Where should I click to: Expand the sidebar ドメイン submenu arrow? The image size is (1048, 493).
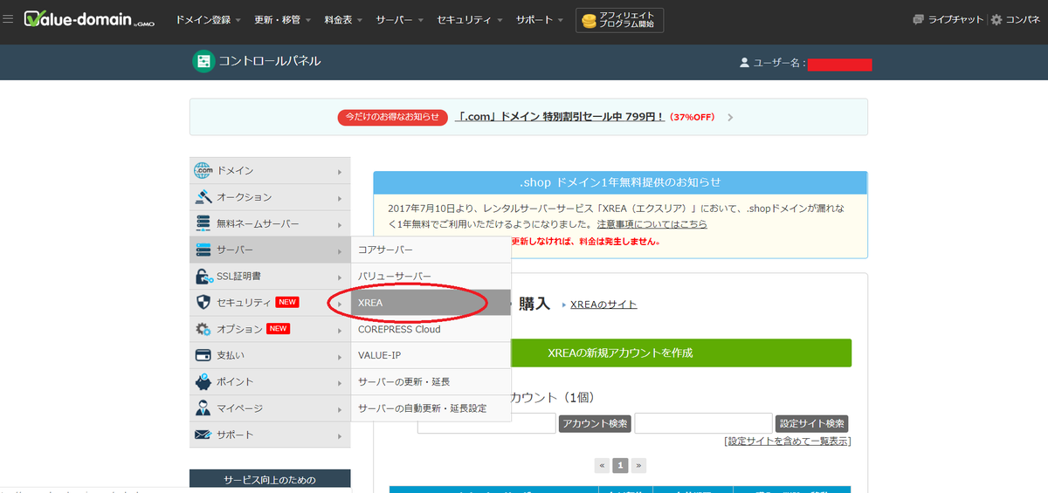pos(340,171)
